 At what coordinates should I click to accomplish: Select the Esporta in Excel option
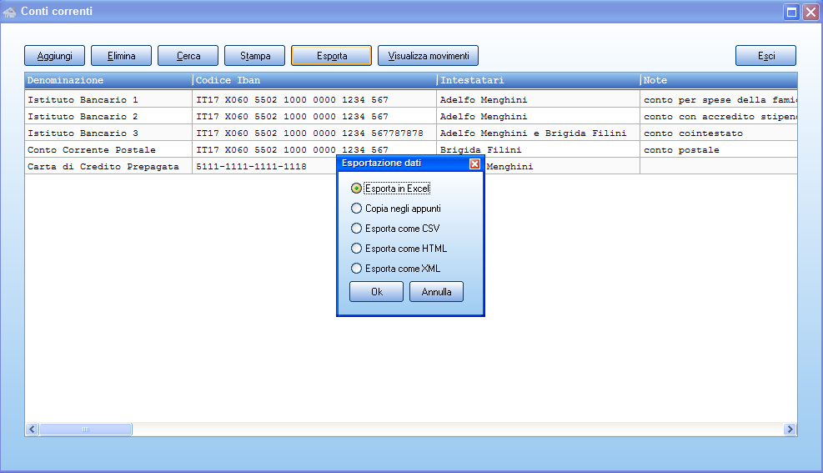pyautogui.click(x=391, y=189)
